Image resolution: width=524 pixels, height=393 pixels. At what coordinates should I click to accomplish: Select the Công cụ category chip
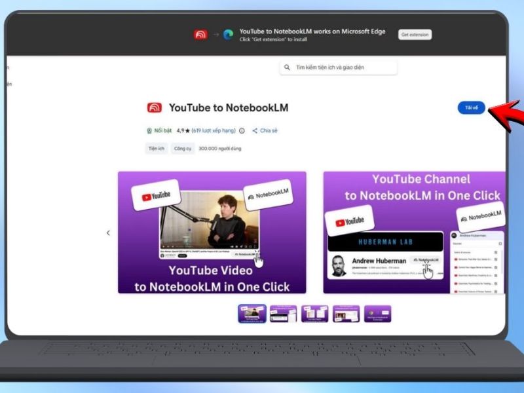(x=183, y=149)
